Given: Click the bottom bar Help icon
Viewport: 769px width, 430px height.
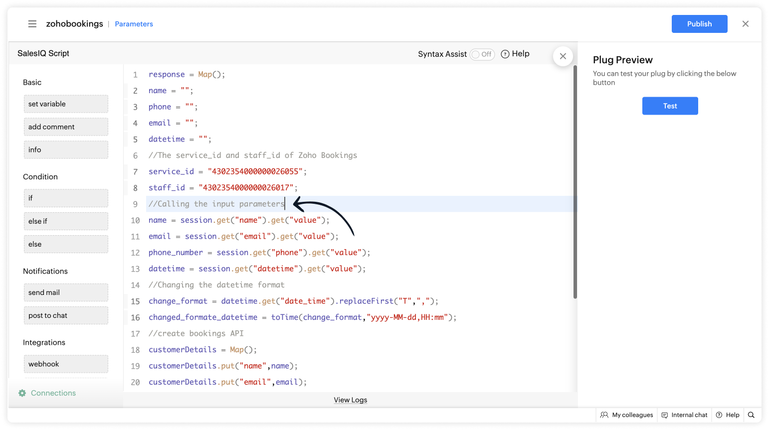Looking at the screenshot, I should tap(719, 415).
